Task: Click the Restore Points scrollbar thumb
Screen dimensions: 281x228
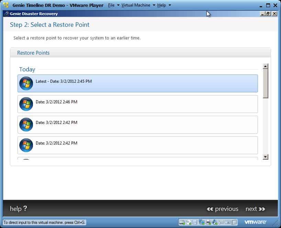Action: click(266, 84)
